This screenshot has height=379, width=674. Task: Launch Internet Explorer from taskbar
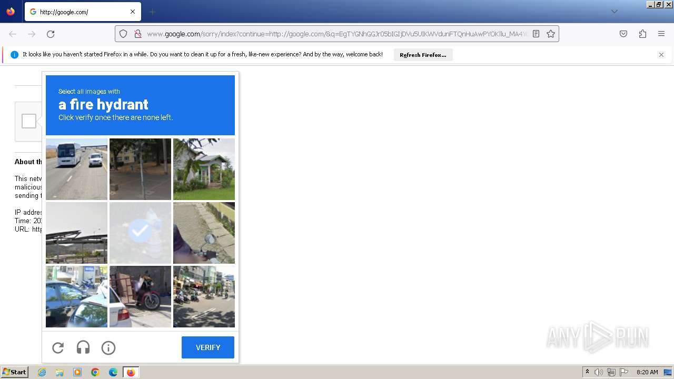coord(42,372)
